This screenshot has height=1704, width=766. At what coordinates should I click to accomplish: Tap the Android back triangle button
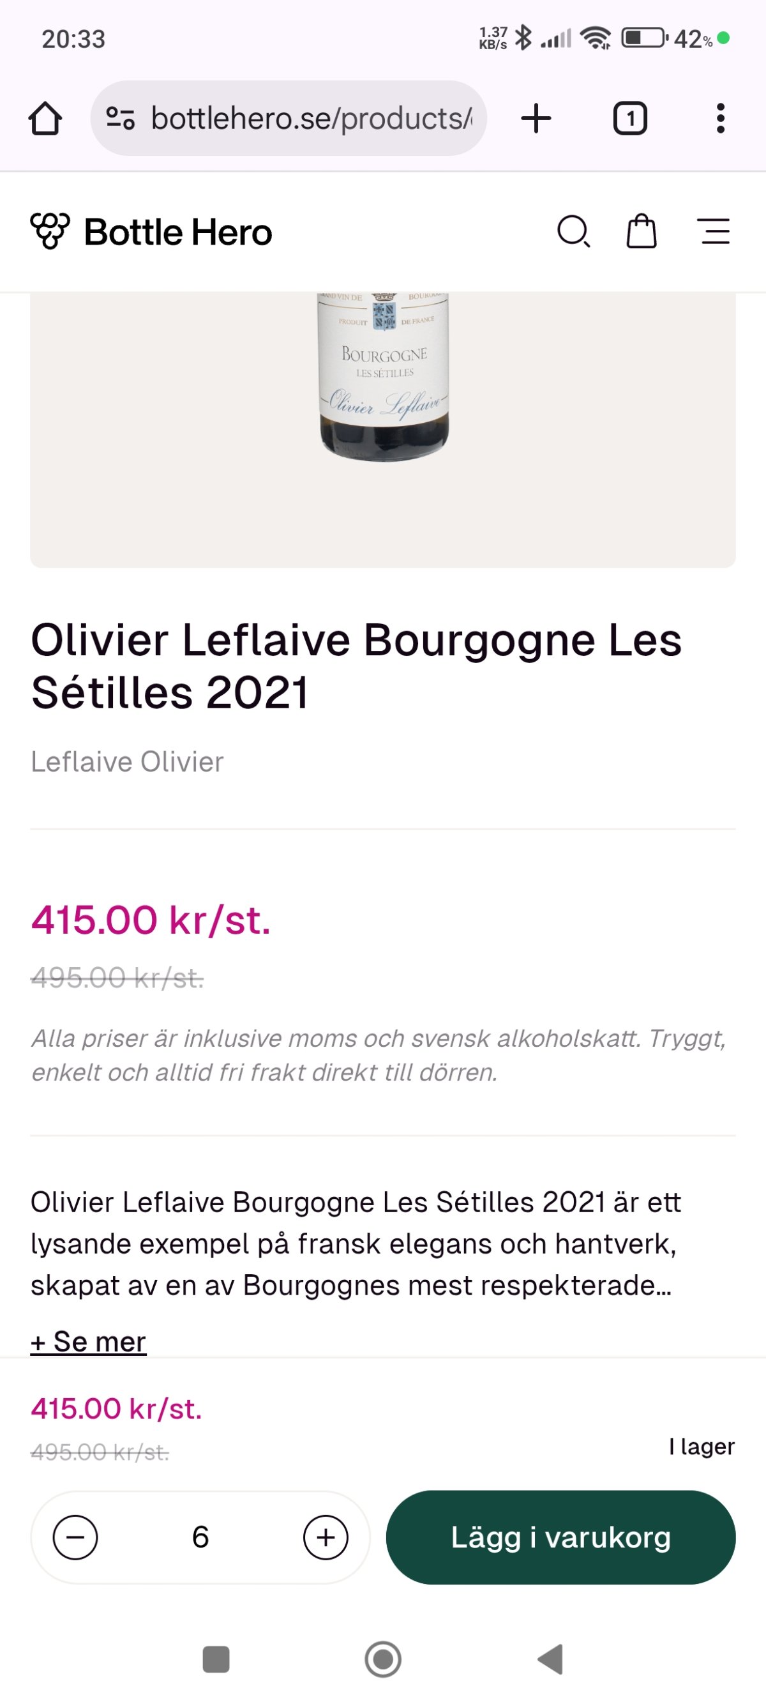pos(550,1659)
